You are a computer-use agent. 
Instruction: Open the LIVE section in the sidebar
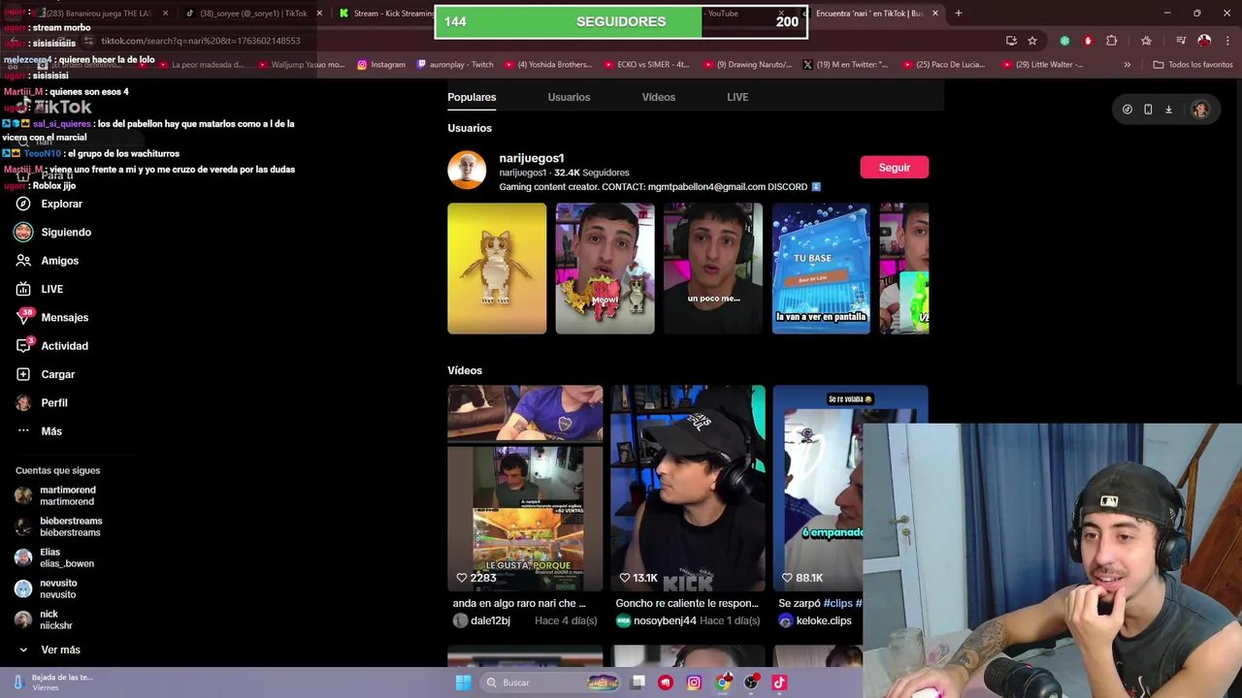tap(40, 289)
